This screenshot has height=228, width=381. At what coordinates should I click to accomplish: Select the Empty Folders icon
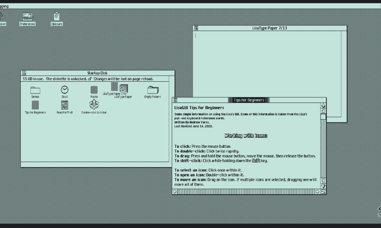153,92
